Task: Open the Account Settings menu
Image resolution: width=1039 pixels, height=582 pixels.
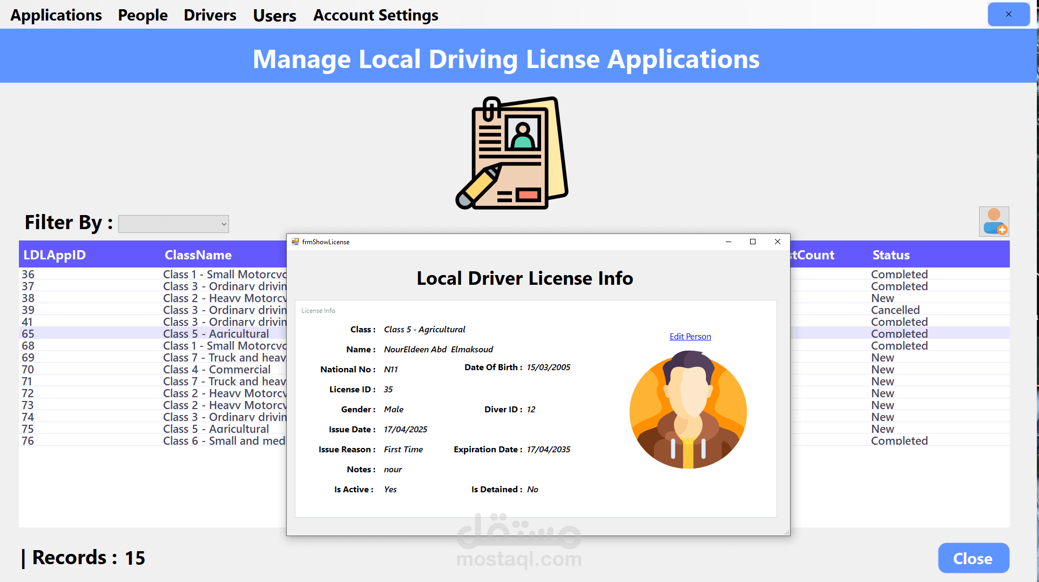Action: (375, 15)
